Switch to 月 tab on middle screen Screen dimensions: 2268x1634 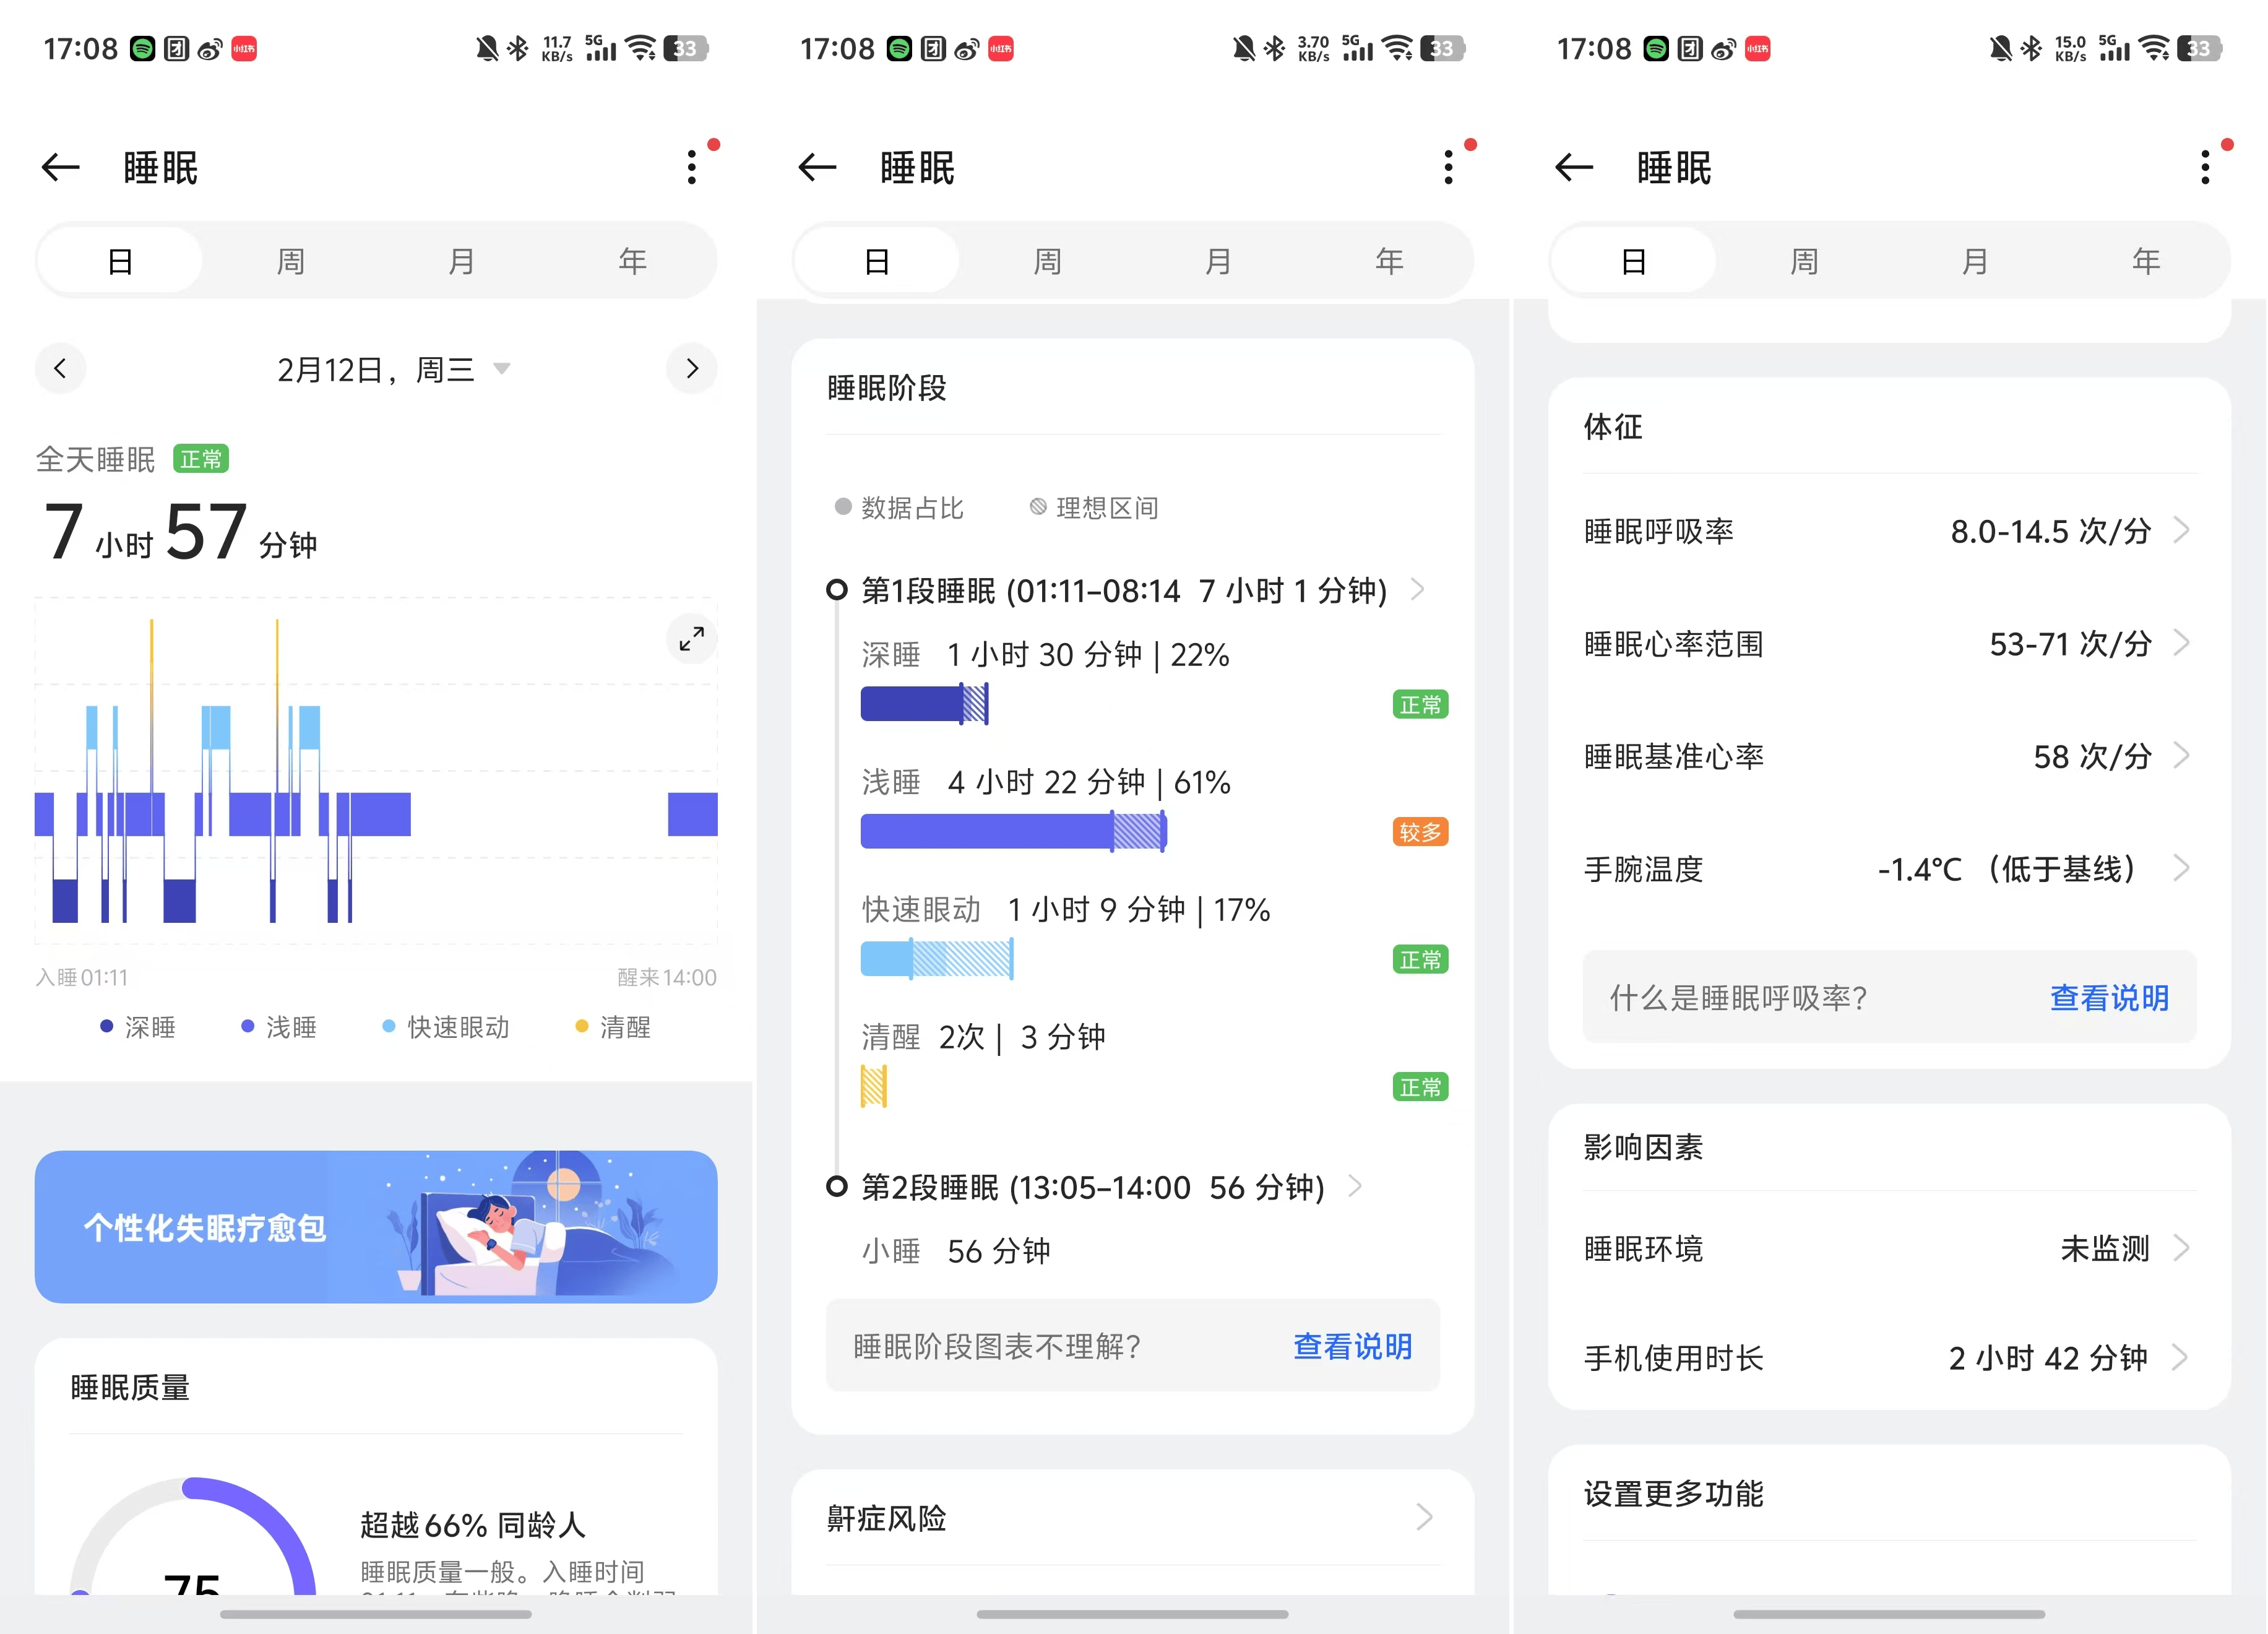[x=1217, y=262]
